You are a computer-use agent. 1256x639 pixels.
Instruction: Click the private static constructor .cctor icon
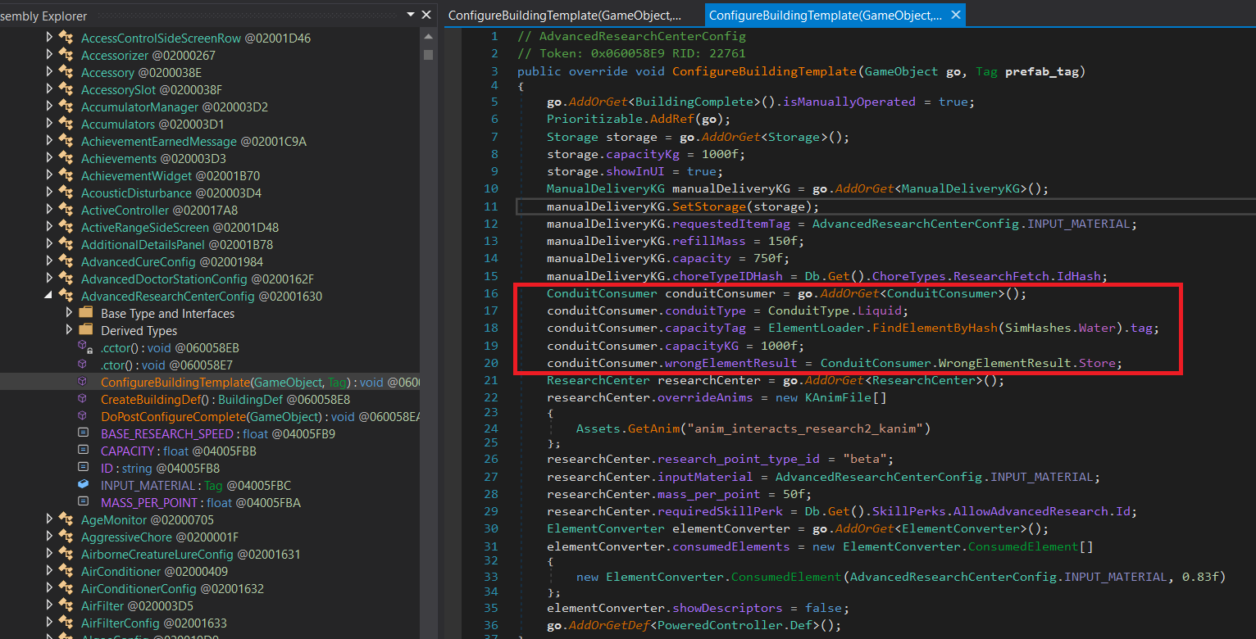tap(84, 348)
